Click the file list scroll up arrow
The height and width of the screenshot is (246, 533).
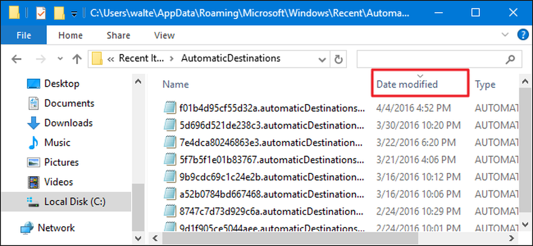(x=525, y=82)
